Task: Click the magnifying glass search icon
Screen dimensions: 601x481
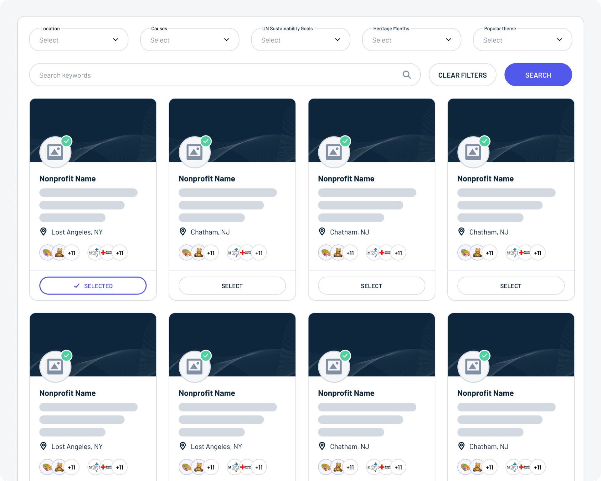Action: click(x=407, y=75)
